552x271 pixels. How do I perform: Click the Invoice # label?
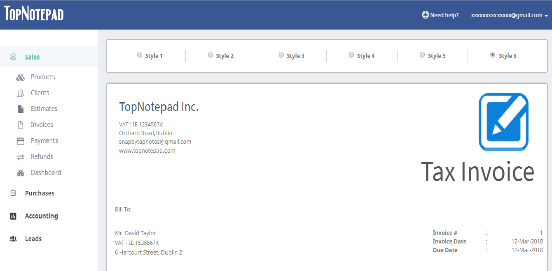pos(445,233)
